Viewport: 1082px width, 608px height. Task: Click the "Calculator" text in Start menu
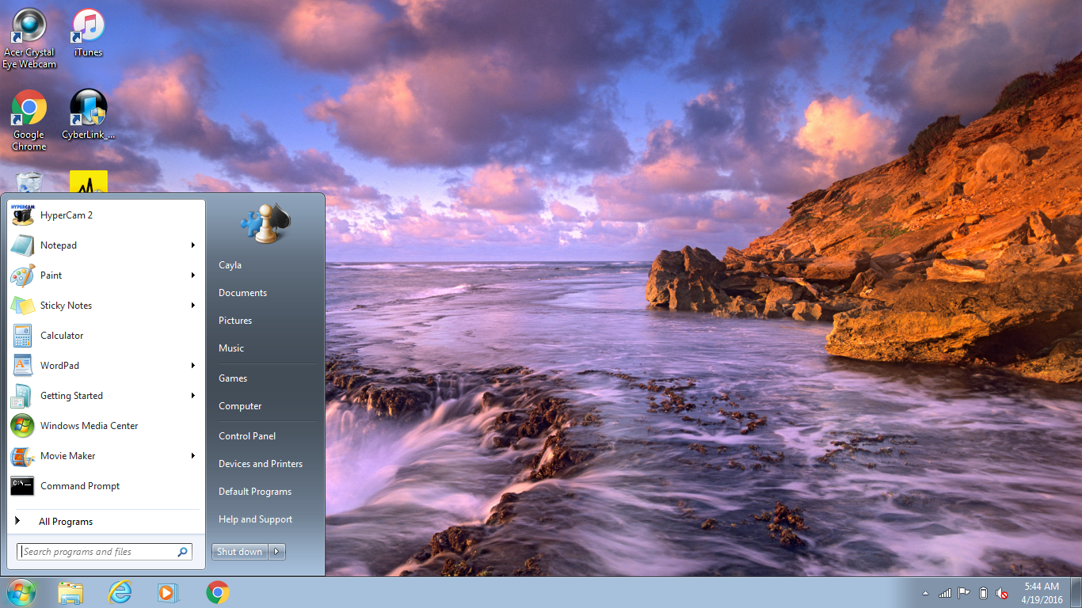tap(62, 336)
